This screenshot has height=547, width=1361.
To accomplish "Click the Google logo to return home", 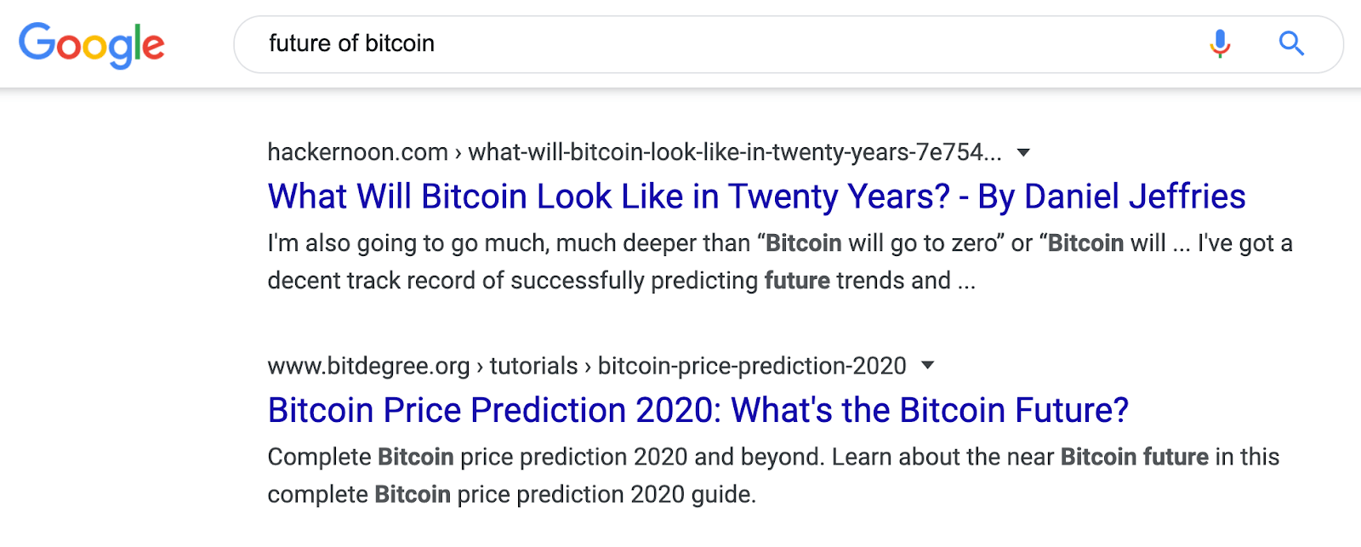I will click(x=92, y=44).
